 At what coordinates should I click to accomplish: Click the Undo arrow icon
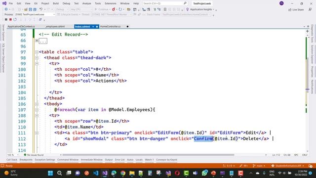point(41,9)
